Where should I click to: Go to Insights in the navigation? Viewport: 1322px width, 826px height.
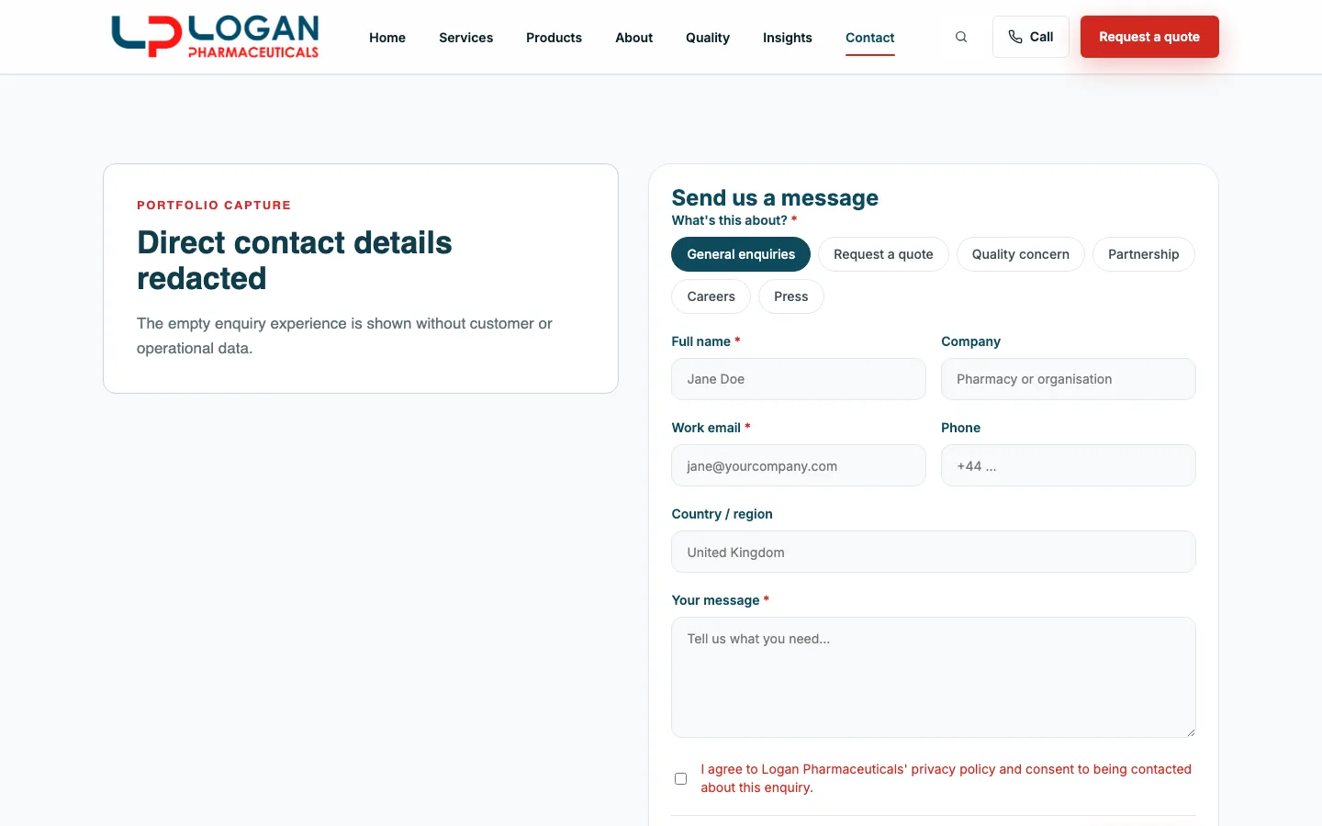788,38
